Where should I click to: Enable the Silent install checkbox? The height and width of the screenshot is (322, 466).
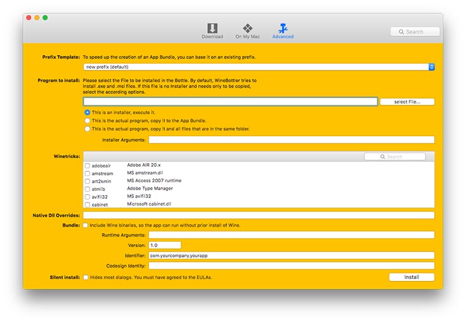(x=86, y=277)
